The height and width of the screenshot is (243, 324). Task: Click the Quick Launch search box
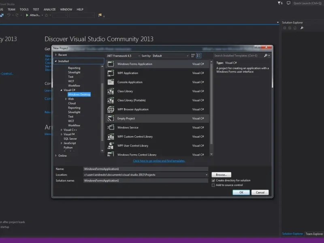pyautogui.click(x=308, y=3)
